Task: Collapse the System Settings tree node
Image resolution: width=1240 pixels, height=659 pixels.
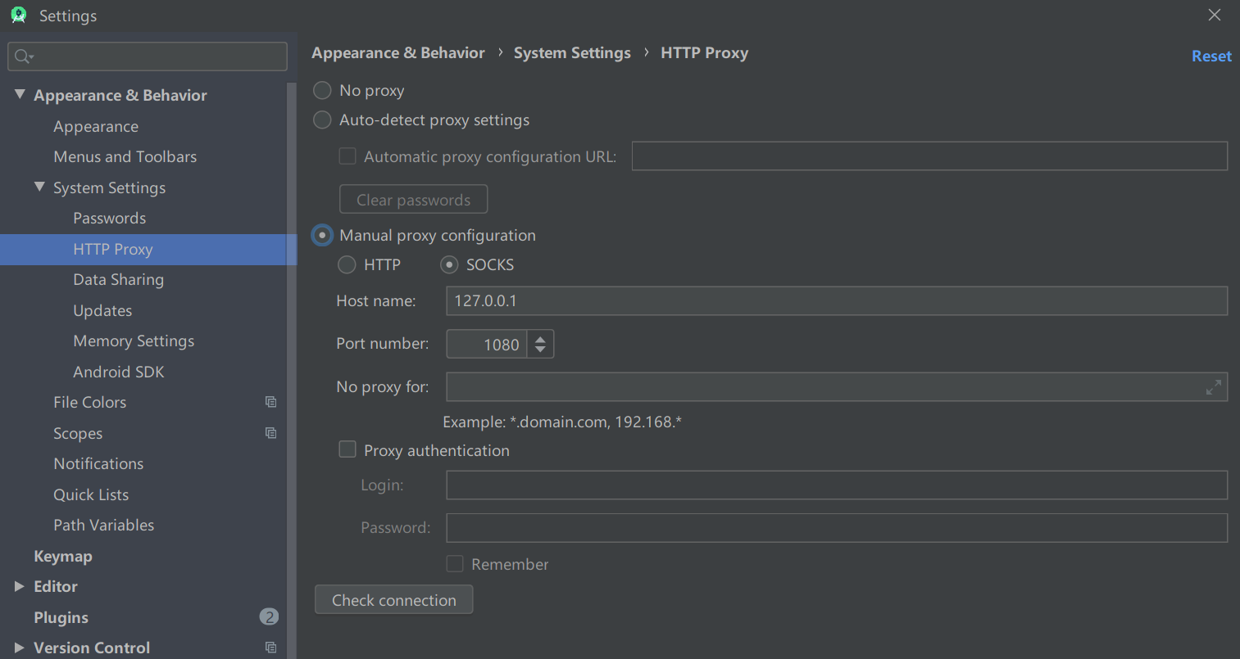Action: click(39, 187)
